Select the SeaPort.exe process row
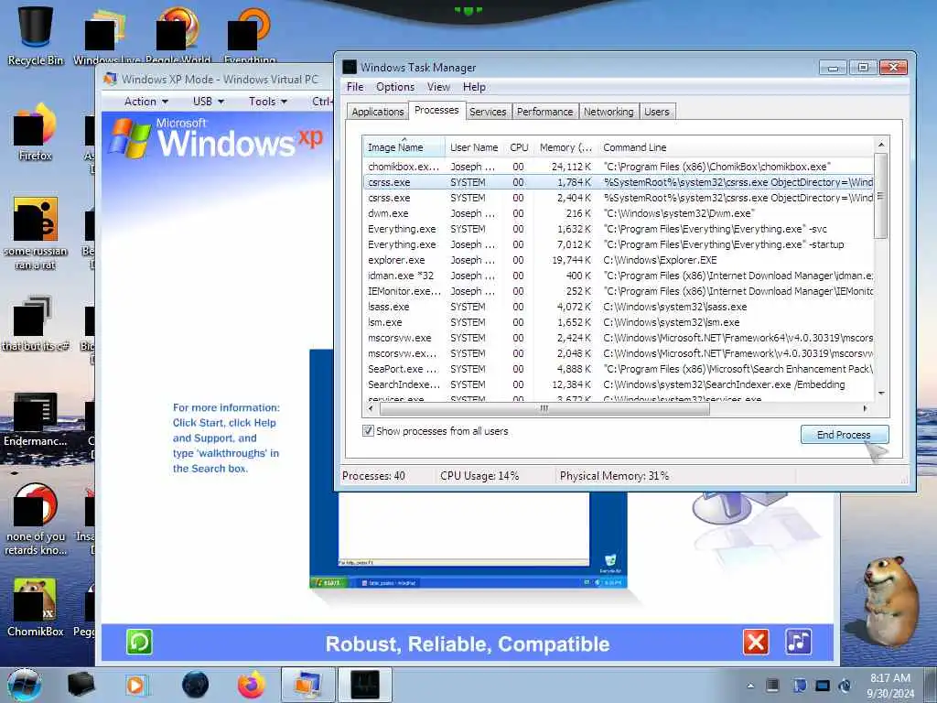 coord(619,368)
